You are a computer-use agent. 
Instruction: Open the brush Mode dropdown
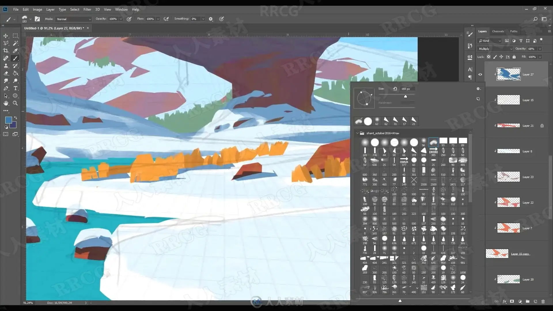pyautogui.click(x=73, y=19)
